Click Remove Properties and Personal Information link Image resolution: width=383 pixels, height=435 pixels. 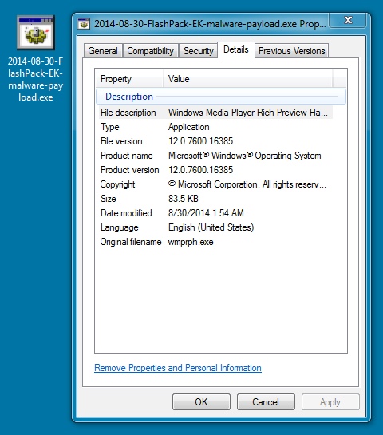coord(178,368)
